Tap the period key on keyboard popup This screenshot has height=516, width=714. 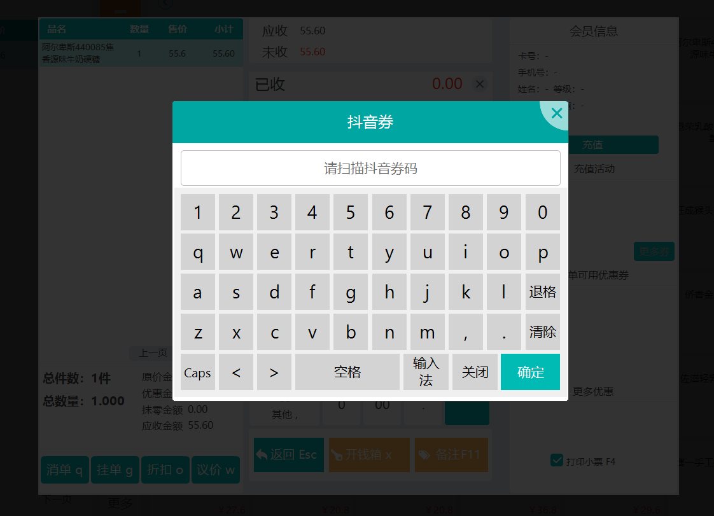504,332
